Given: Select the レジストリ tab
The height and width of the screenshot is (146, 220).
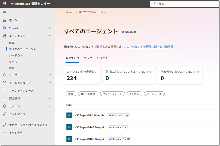Looking at the screenshot, I should pos(72,58).
